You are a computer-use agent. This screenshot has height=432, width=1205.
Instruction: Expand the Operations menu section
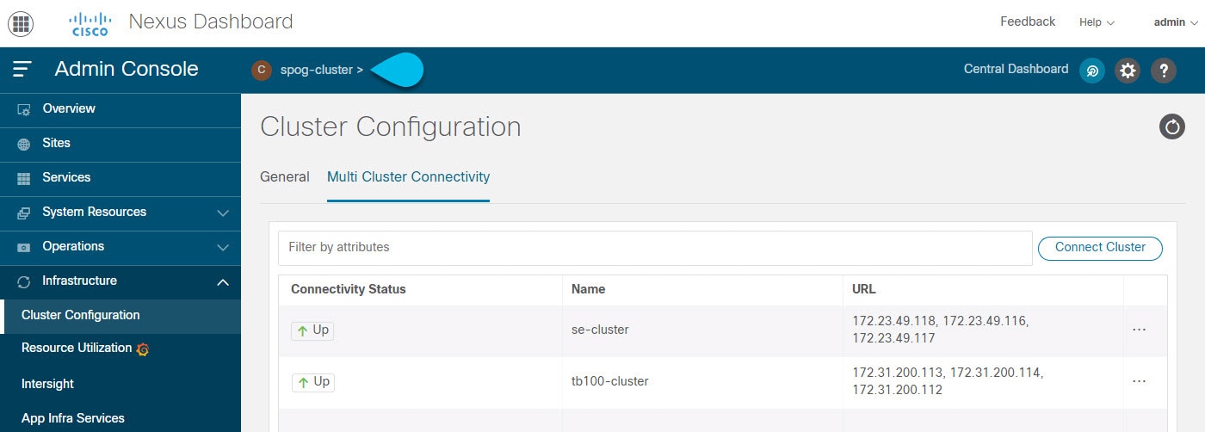tap(120, 247)
